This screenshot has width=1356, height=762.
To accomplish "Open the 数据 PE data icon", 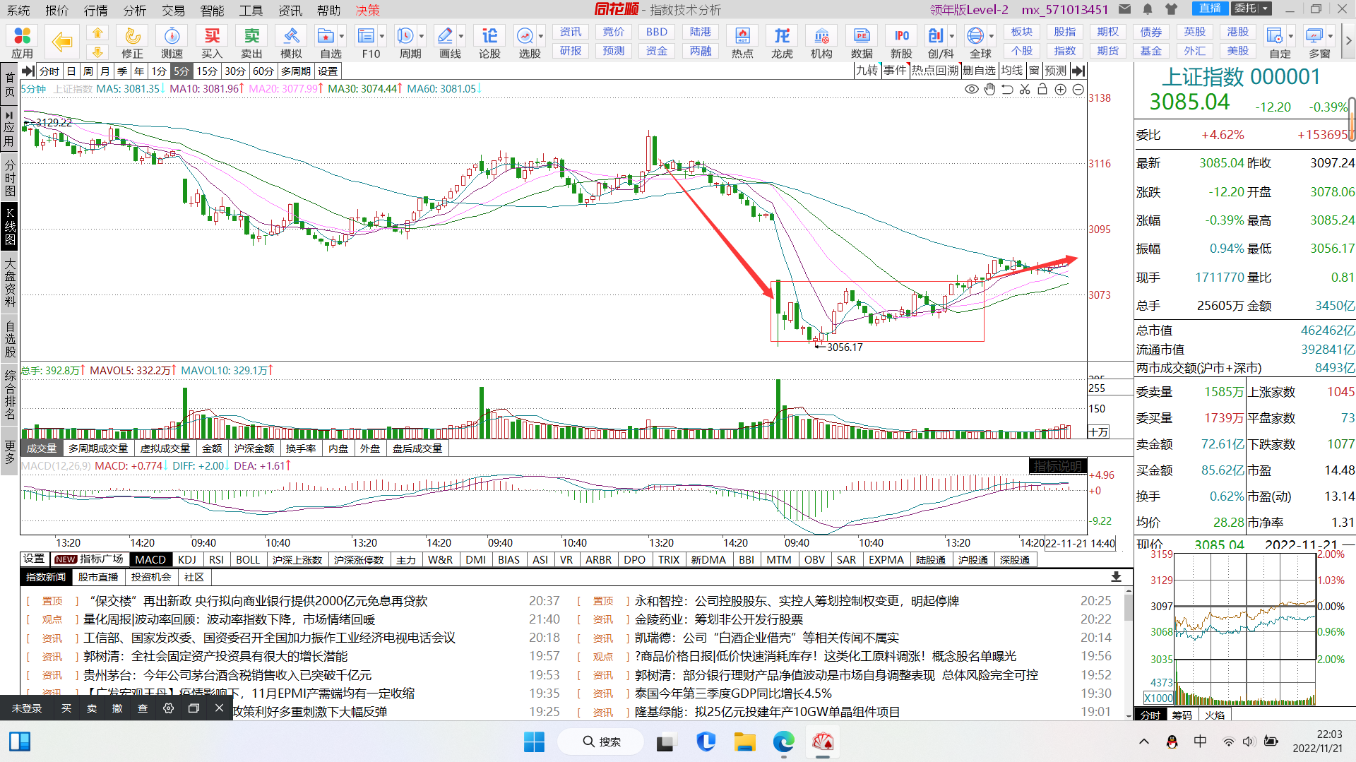I will pos(862,42).
